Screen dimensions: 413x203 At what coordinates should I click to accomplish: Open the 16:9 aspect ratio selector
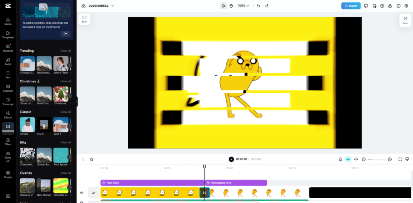[x=84, y=19]
